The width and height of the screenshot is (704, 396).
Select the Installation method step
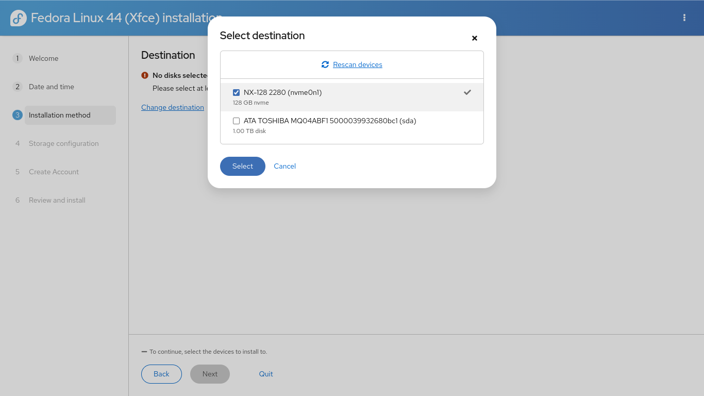70,115
